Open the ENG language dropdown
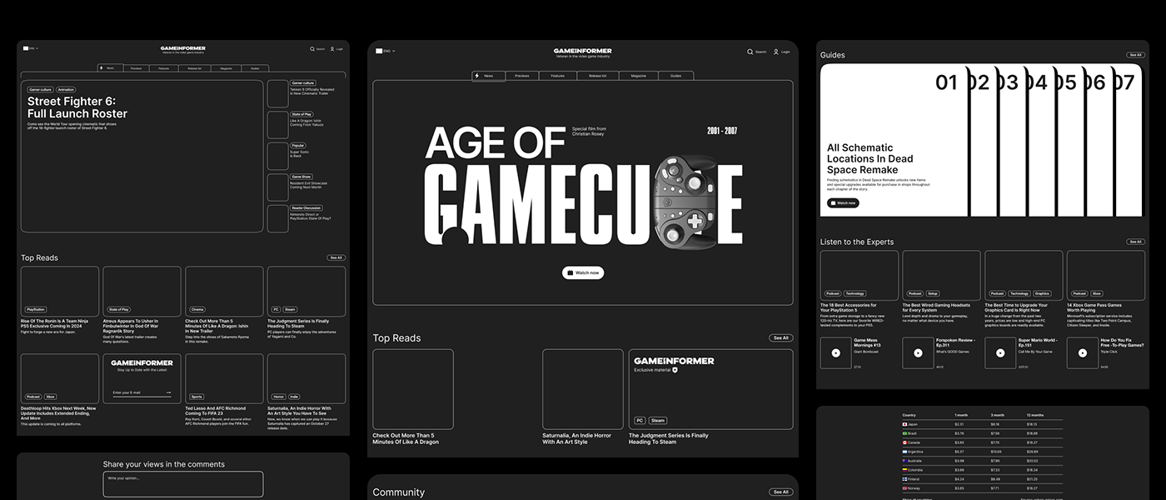The height and width of the screenshot is (500, 1166). point(386,51)
